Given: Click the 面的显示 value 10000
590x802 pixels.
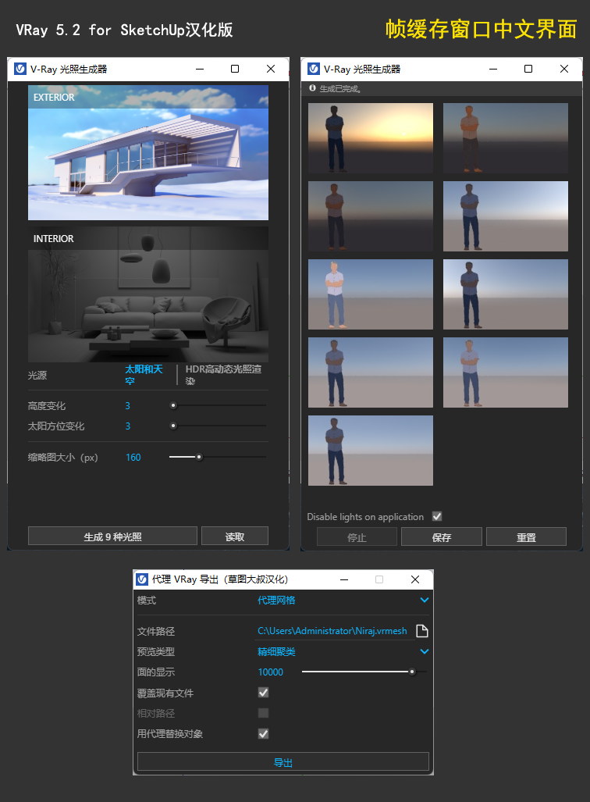Looking at the screenshot, I should click(x=271, y=672).
